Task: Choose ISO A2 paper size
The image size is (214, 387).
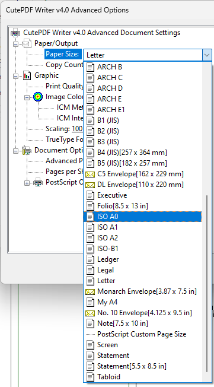Action: 142,238
